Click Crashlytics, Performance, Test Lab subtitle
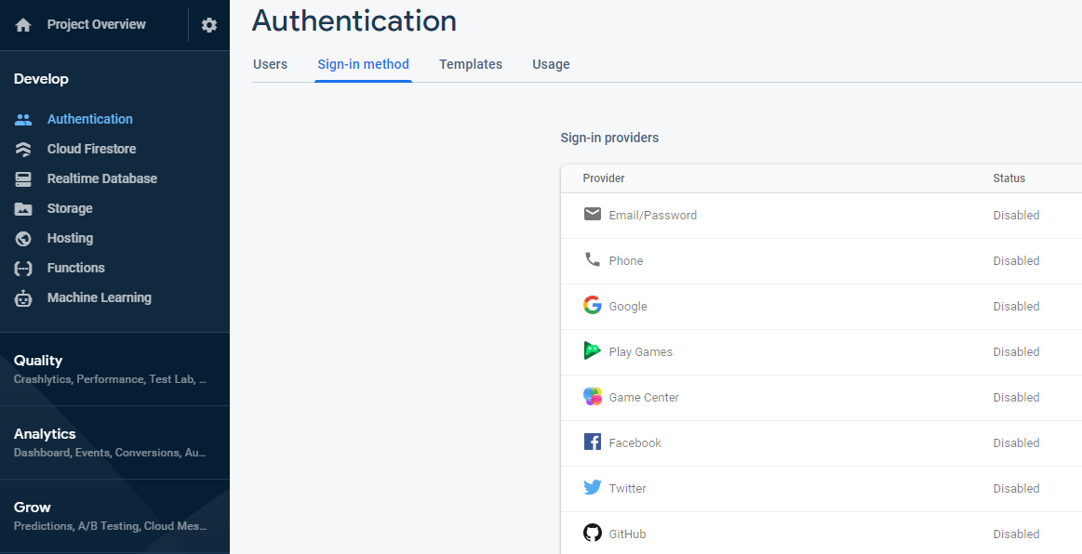1082x554 pixels. pyautogui.click(x=111, y=379)
